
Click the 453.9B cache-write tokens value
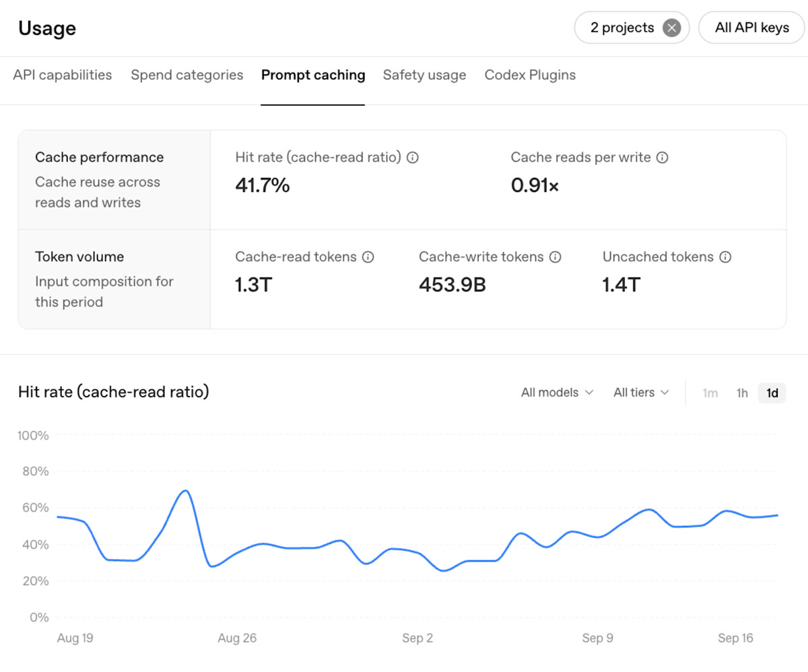pos(452,285)
